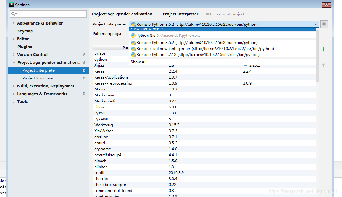Image resolution: width=342 pixels, height=197 pixels.
Task: Select the PyYAML package row
Action: (x=204, y=119)
